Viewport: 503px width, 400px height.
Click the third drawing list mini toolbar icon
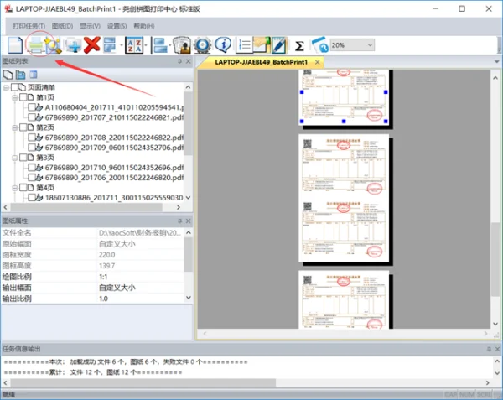pyautogui.click(x=33, y=75)
